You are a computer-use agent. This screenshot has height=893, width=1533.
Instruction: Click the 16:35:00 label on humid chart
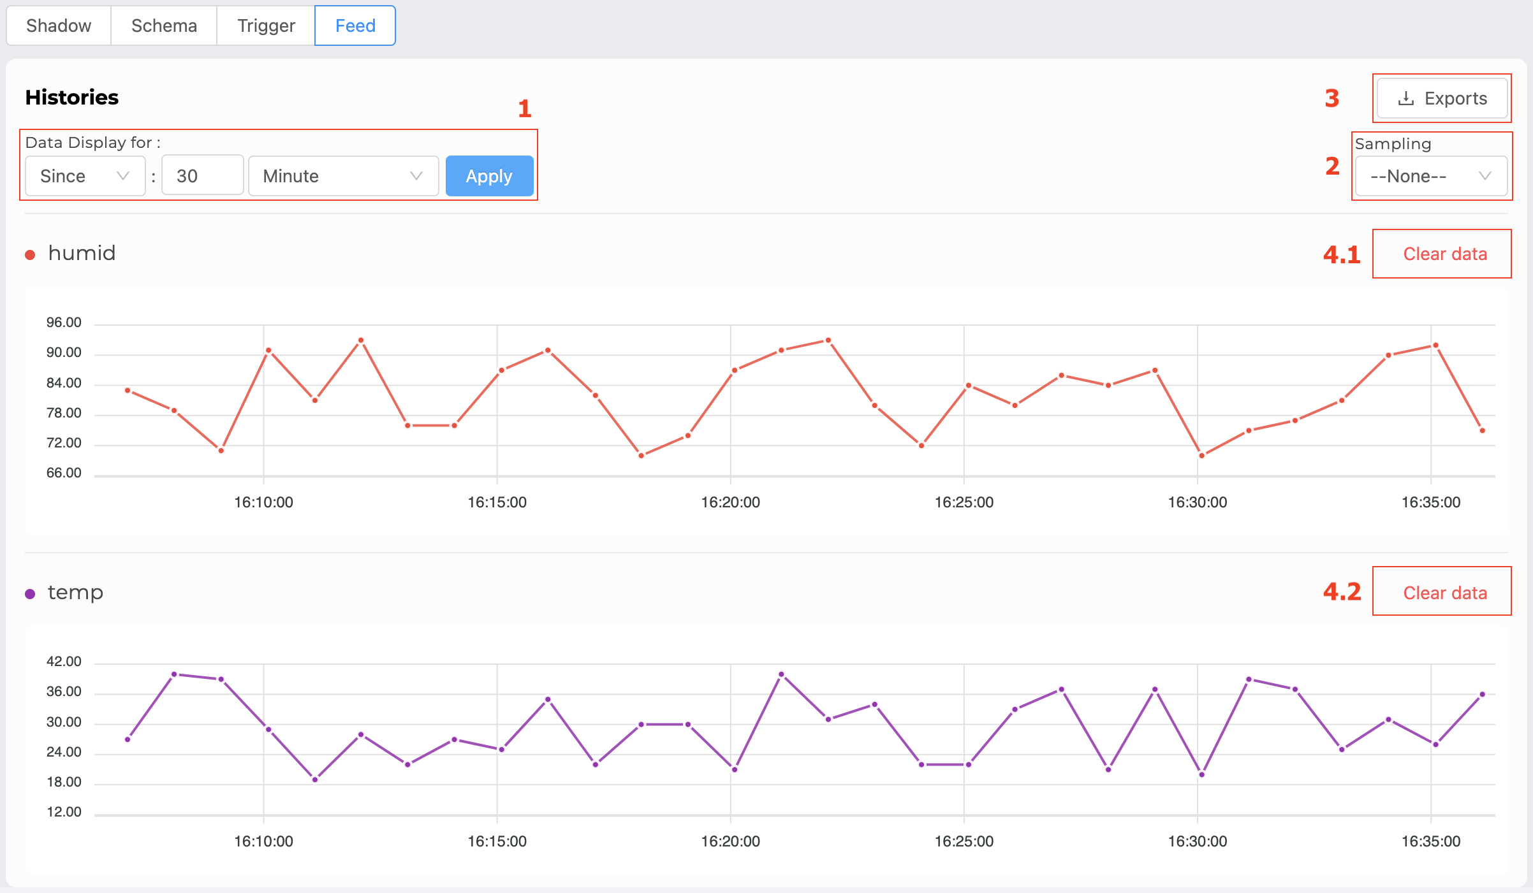pyautogui.click(x=1430, y=502)
